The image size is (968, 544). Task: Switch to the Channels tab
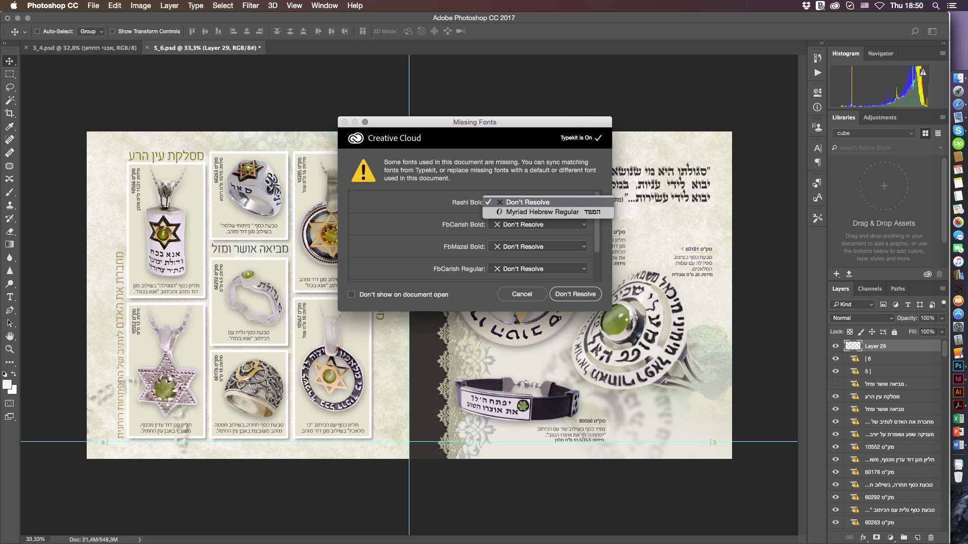(x=870, y=289)
